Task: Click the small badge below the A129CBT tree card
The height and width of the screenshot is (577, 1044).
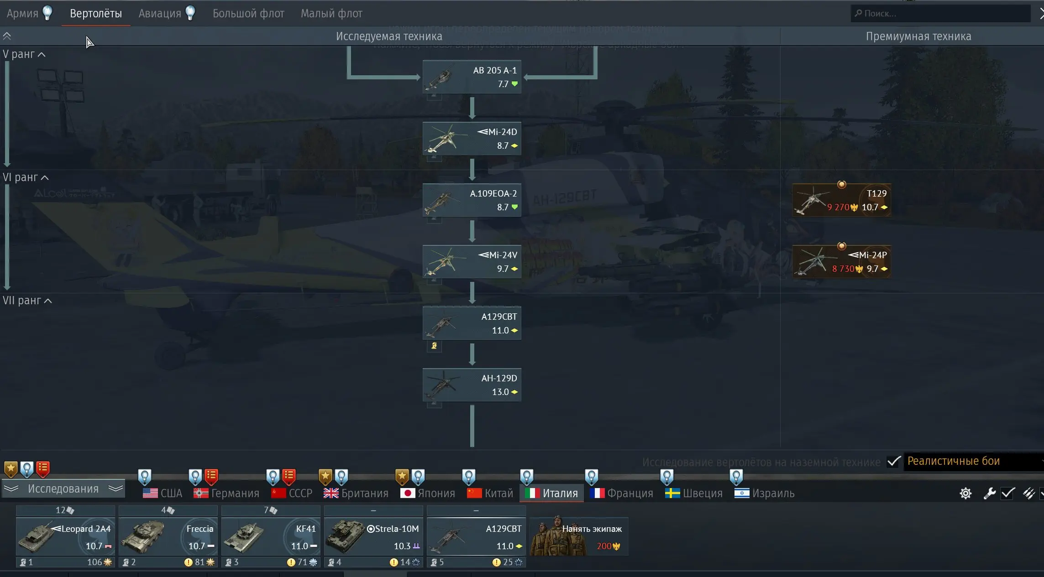Action: click(x=434, y=346)
